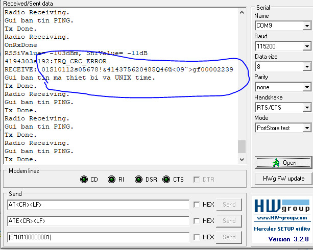Focus the AT<CR><LF> send input field
Viewport: 313px width, 250px height.
coord(98,205)
